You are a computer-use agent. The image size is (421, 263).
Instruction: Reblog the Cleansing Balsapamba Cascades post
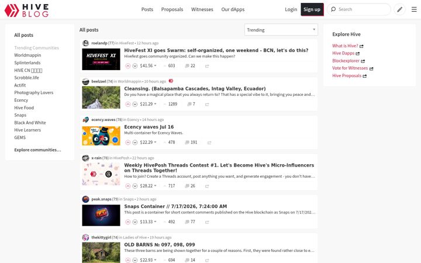pos(207,105)
